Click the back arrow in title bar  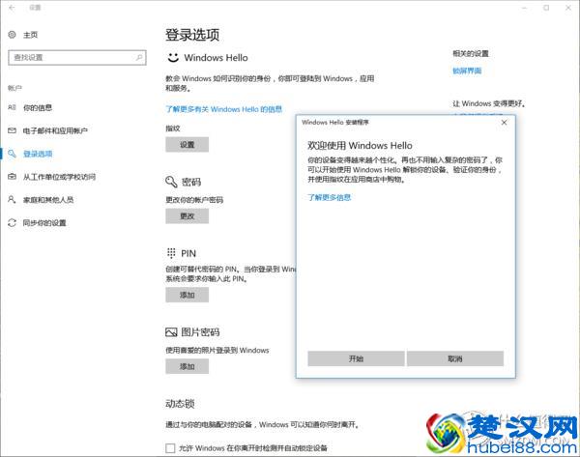point(12,8)
